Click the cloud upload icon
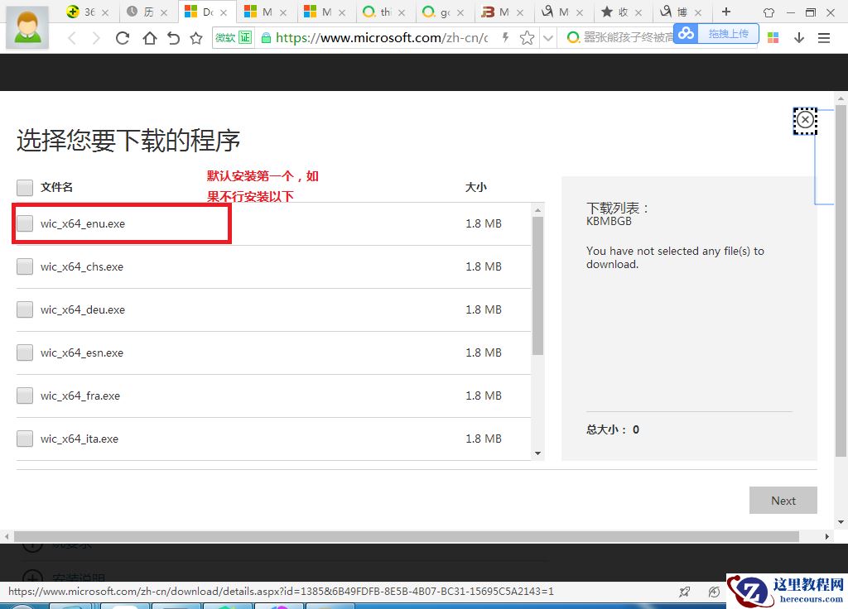The image size is (848, 609). point(686,34)
